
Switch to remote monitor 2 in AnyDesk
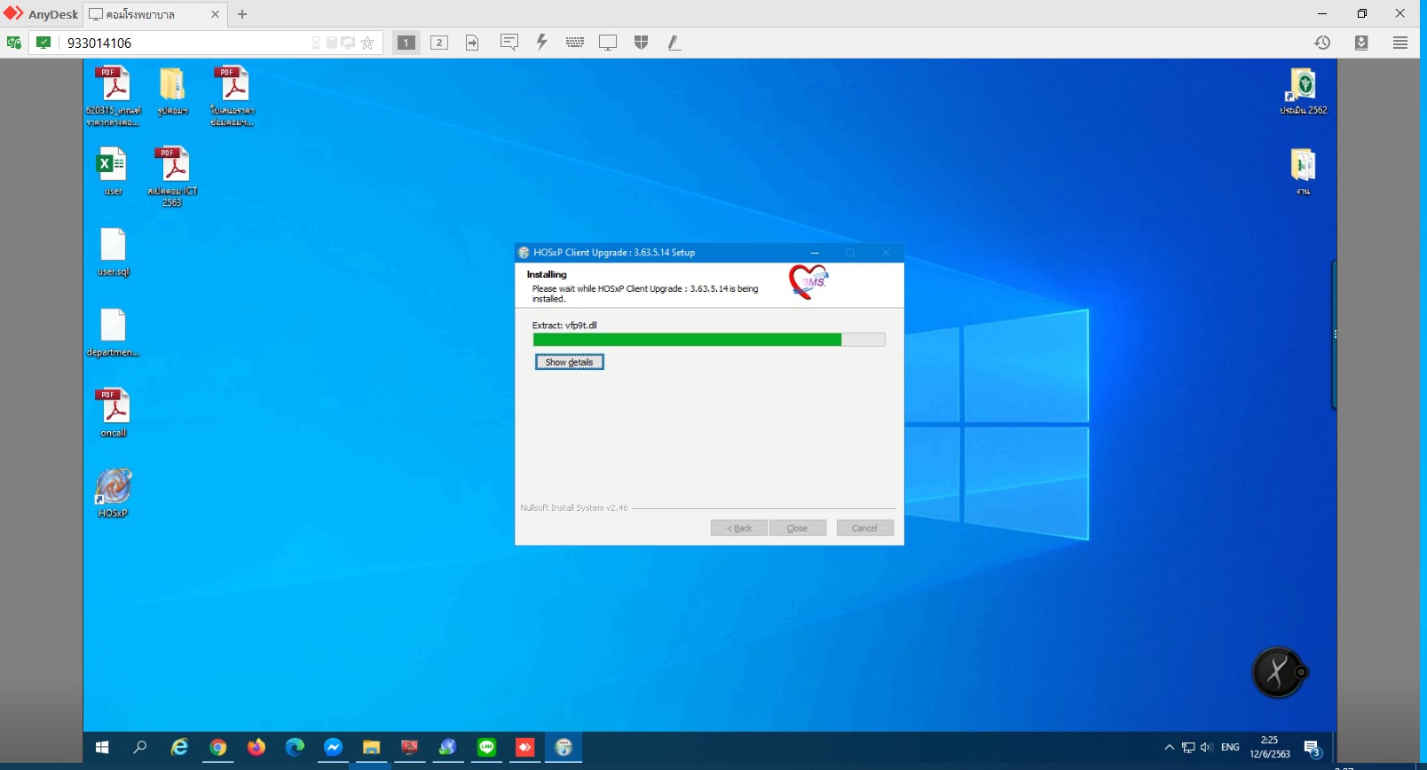439,43
